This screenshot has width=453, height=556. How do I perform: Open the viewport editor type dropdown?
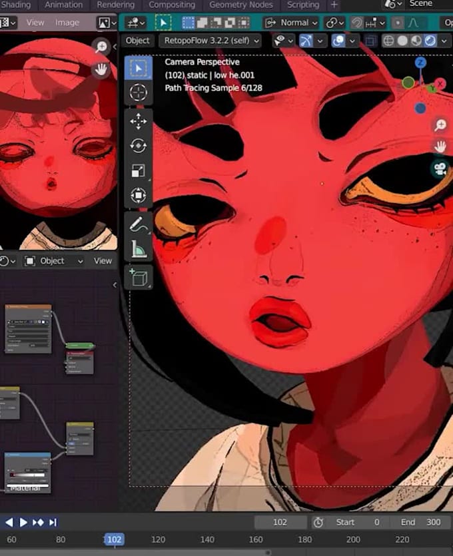pos(136,23)
